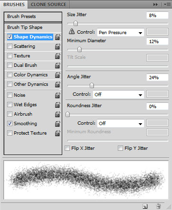
Task: Click the lock icon beside Scattering
Action: coord(57,46)
